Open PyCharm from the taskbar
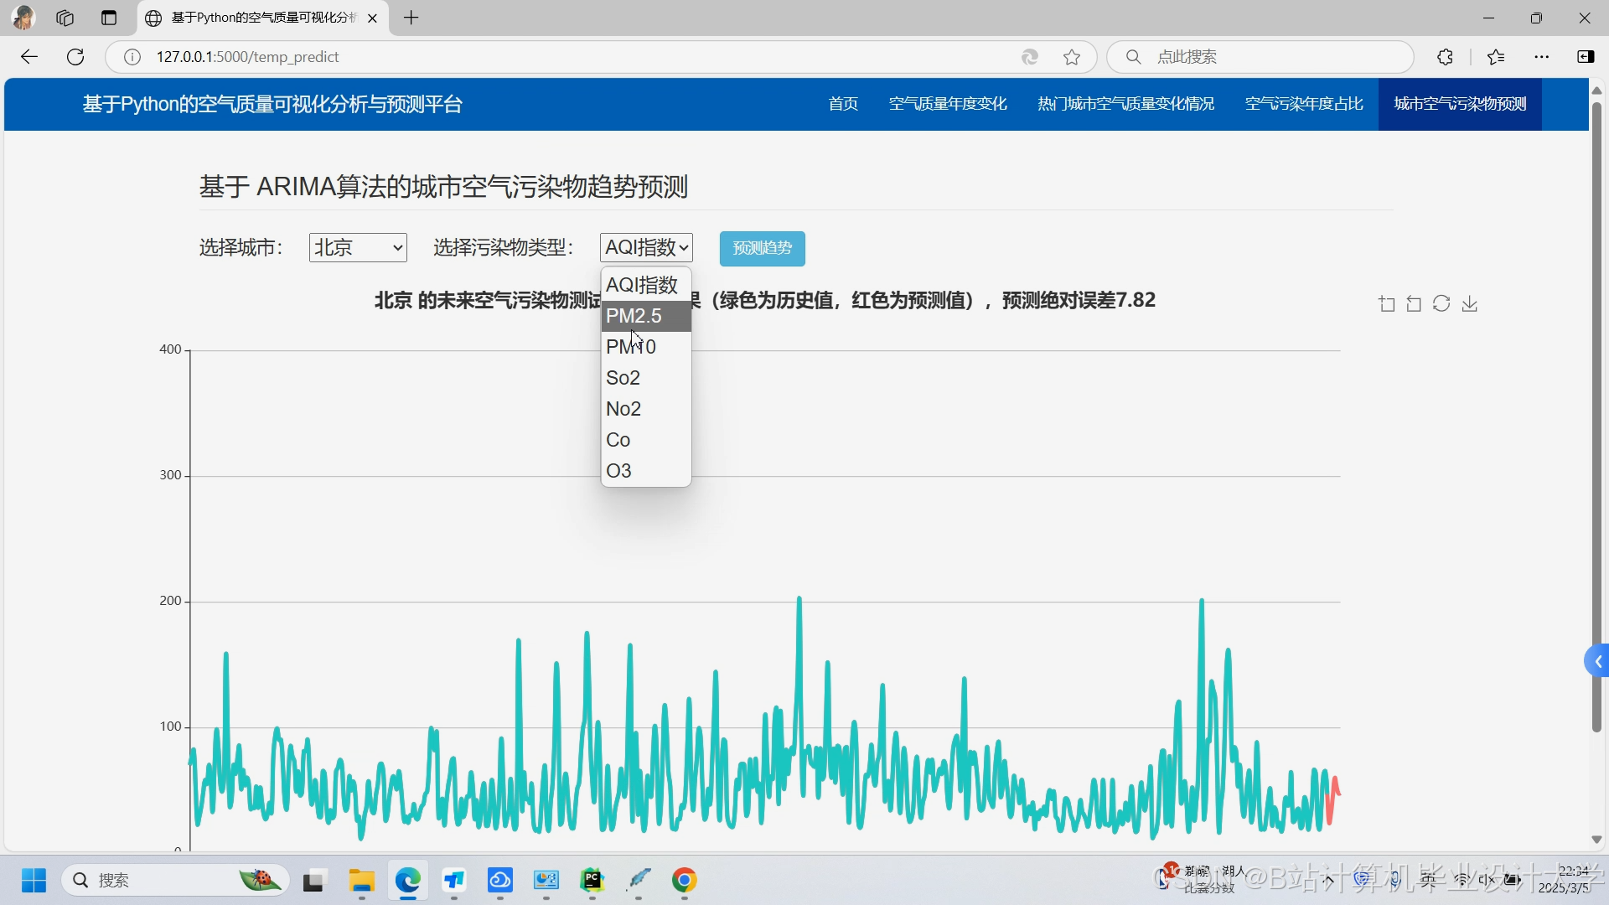1609x905 pixels. 592,881
